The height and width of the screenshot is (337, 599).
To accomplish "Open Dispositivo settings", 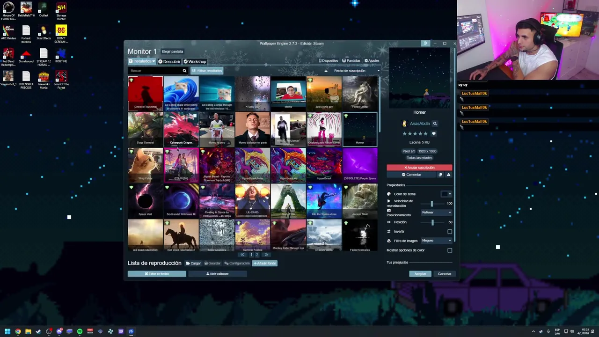I will 329,60.
